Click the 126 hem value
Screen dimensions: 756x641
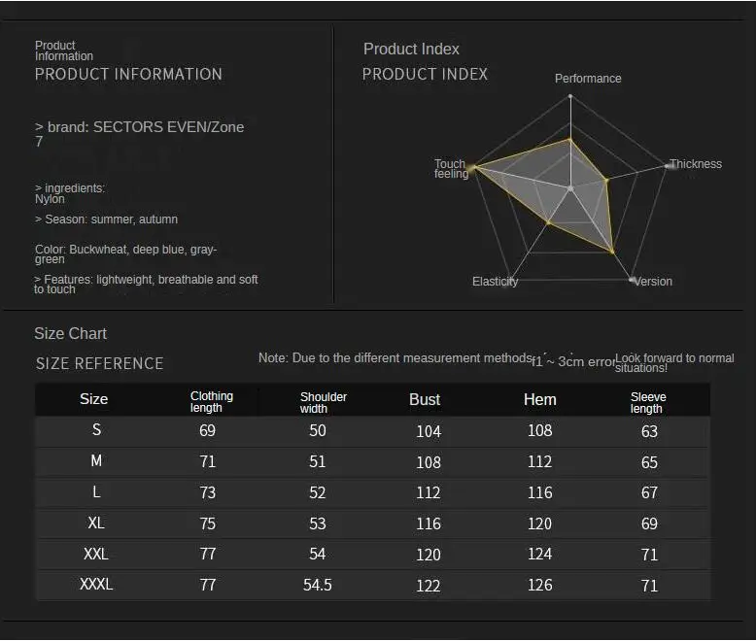540,585
